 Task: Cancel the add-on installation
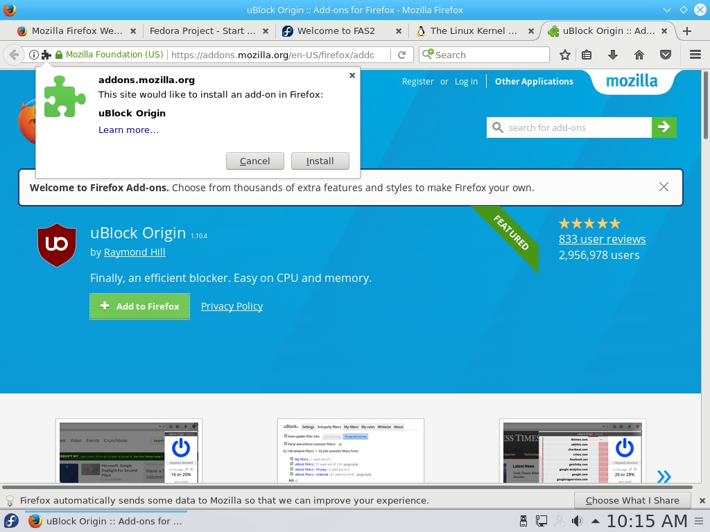pos(255,161)
